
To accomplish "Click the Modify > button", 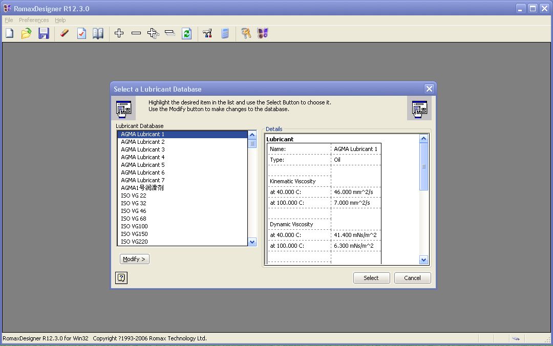I will [134, 259].
